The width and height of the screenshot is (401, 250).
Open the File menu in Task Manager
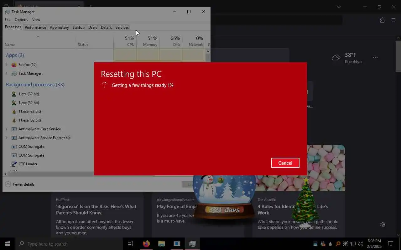point(8,20)
